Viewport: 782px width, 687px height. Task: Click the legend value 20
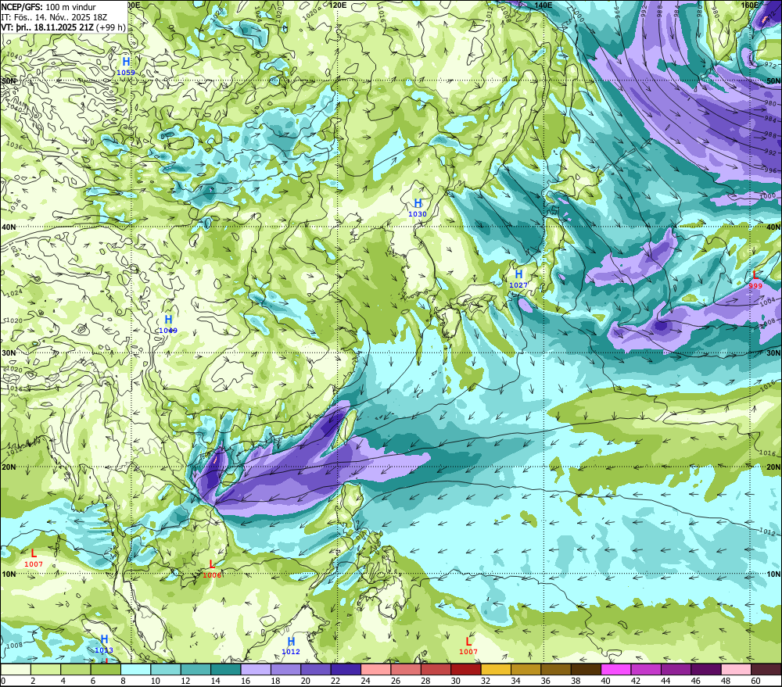click(x=305, y=681)
